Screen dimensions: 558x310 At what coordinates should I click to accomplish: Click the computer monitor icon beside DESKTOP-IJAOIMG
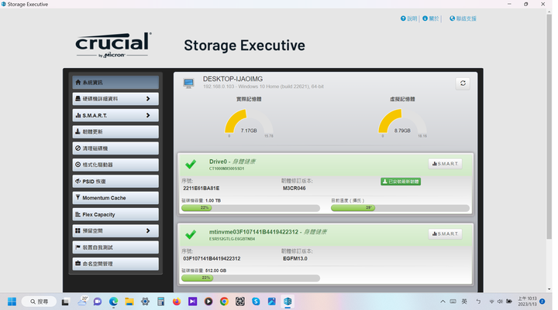[188, 83]
